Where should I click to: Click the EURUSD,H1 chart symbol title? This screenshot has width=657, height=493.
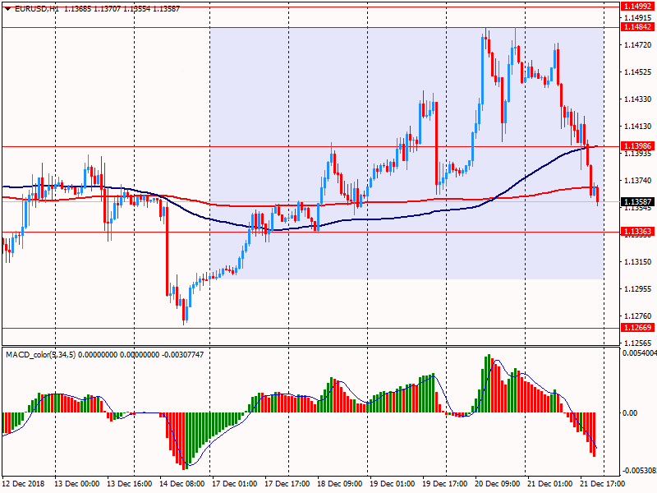pos(37,9)
